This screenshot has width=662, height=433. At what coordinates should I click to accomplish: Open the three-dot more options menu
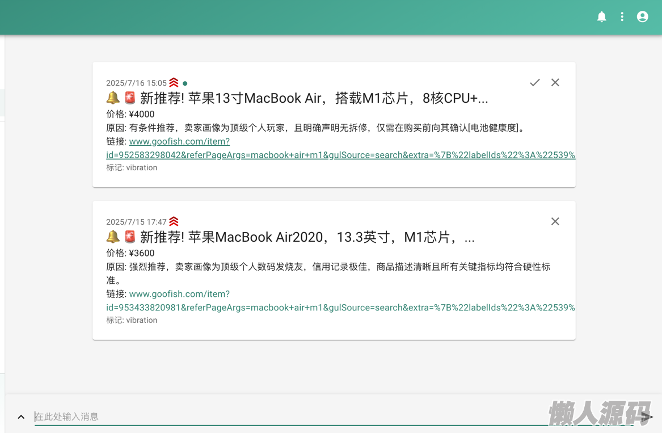(622, 16)
